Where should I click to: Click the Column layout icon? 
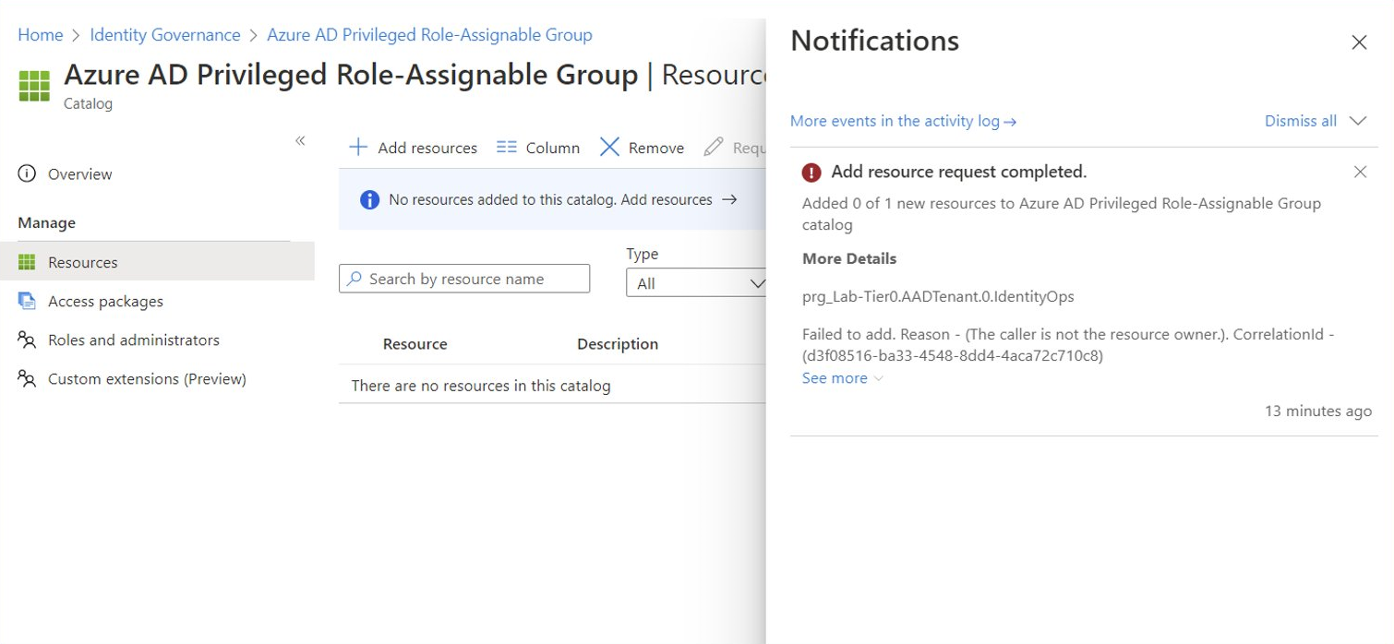click(506, 147)
